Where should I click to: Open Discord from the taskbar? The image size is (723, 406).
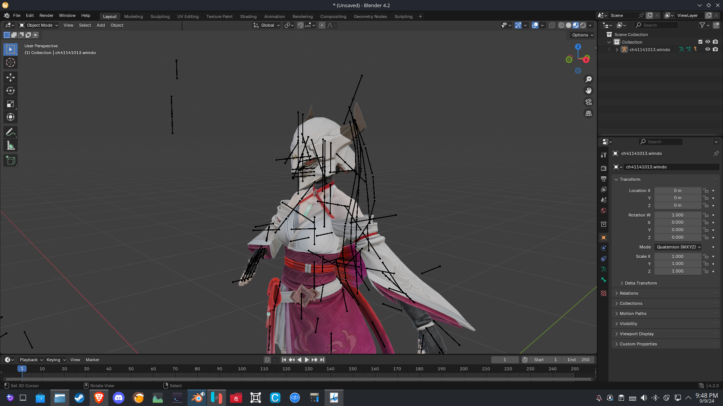coord(119,398)
